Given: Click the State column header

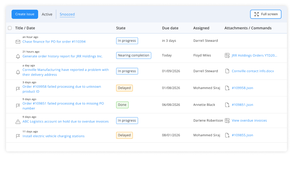Looking at the screenshot, I should coord(121,28).
